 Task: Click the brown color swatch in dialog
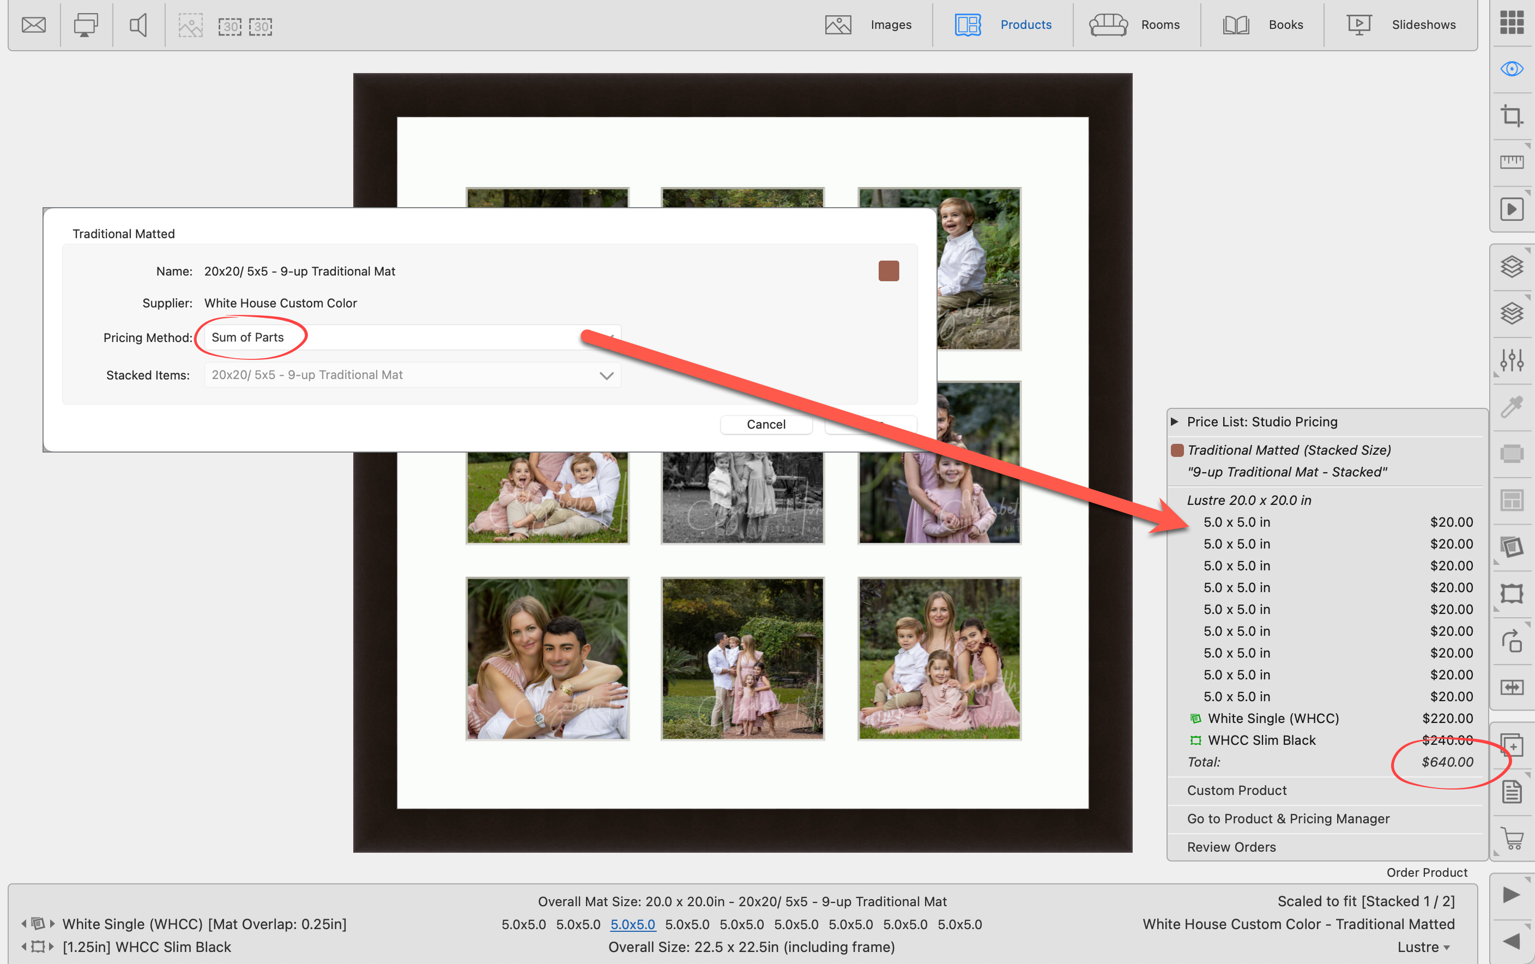pos(889,271)
